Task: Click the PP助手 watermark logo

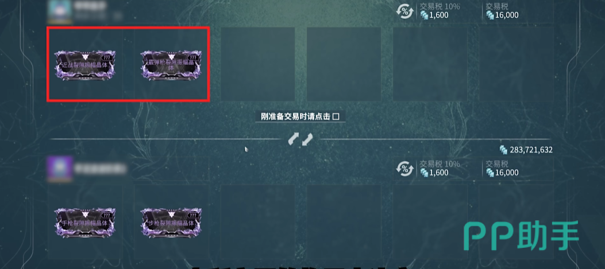Action: [x=521, y=236]
